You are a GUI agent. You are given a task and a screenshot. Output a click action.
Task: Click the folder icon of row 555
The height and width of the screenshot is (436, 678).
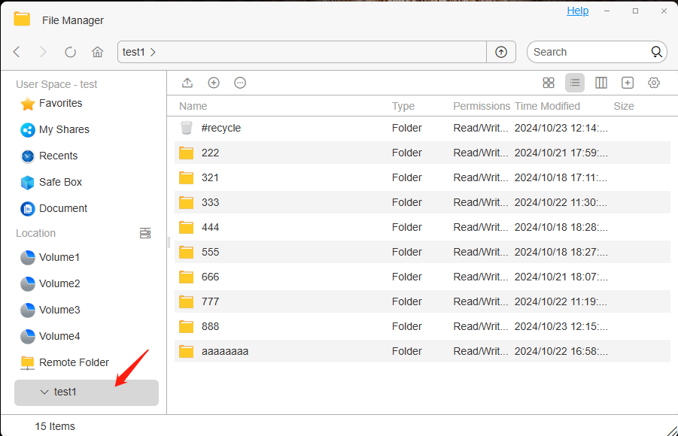coord(187,252)
